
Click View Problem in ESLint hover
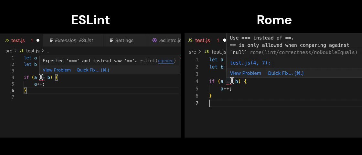click(x=57, y=70)
